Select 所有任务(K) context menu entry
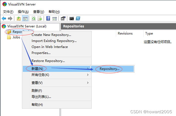 57,75
